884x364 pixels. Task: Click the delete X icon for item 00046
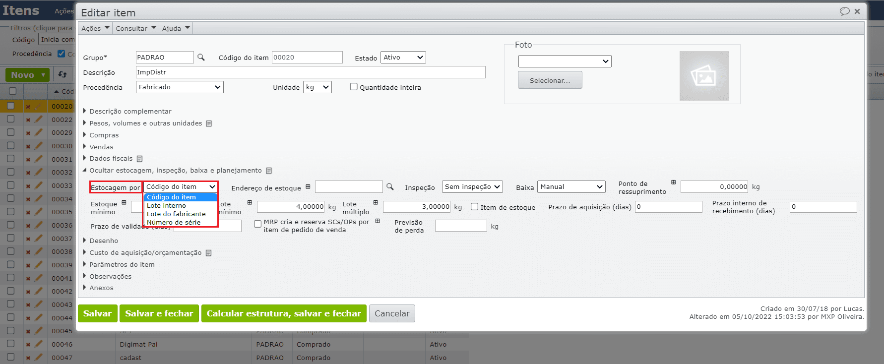click(x=28, y=345)
